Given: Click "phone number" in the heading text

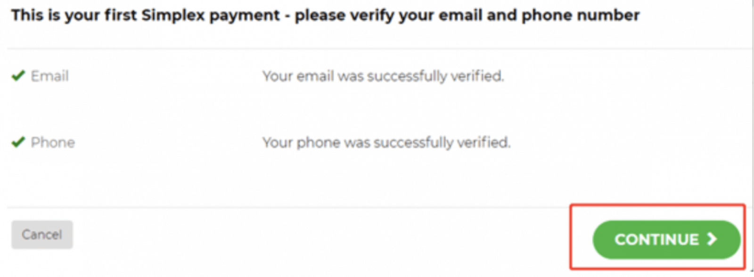Looking at the screenshot, I should (x=581, y=16).
